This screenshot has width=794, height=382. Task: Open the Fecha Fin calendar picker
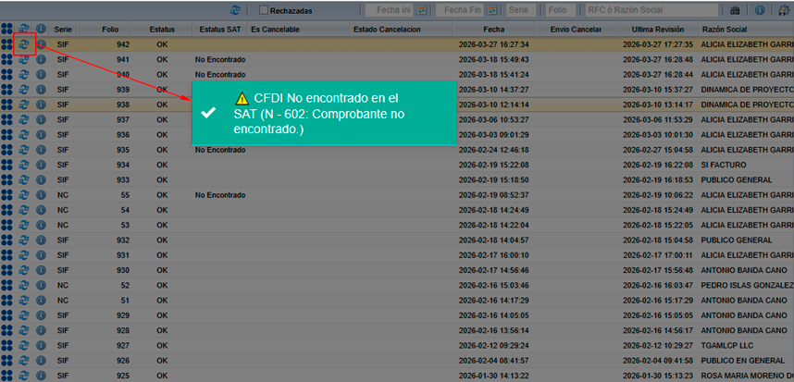490,10
